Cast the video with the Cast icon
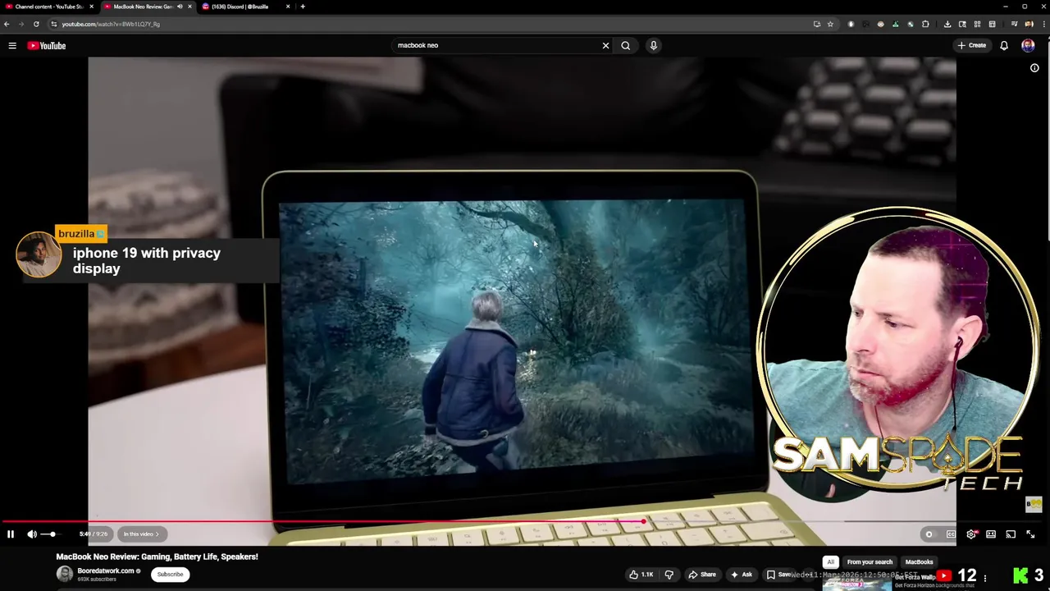Image resolution: width=1050 pixels, height=591 pixels. (x=1011, y=534)
